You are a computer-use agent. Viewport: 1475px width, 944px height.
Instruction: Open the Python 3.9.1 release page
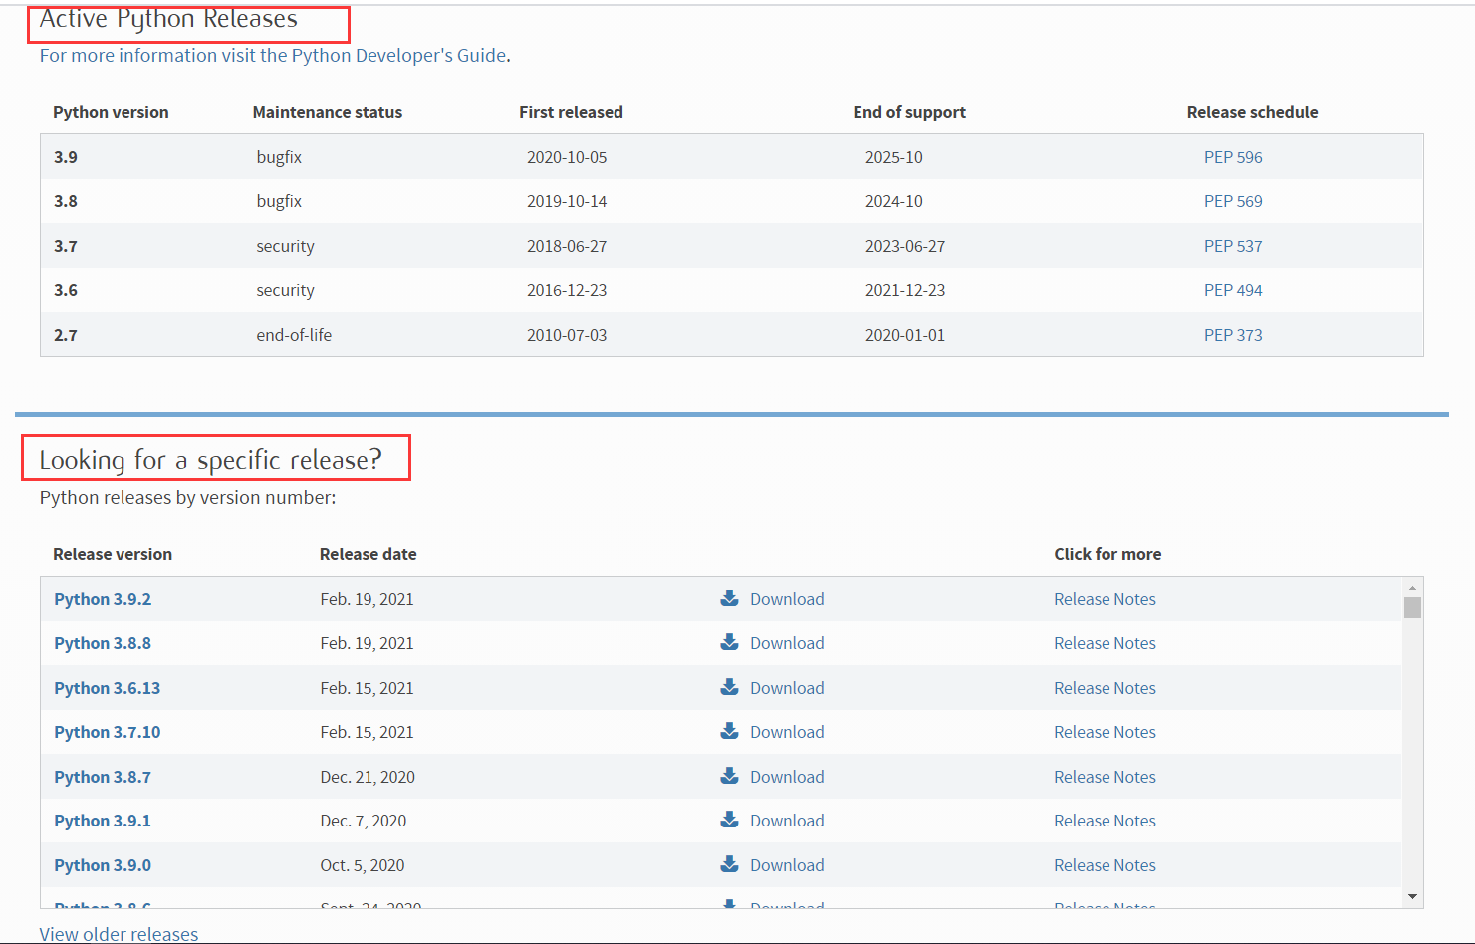pyautogui.click(x=103, y=821)
